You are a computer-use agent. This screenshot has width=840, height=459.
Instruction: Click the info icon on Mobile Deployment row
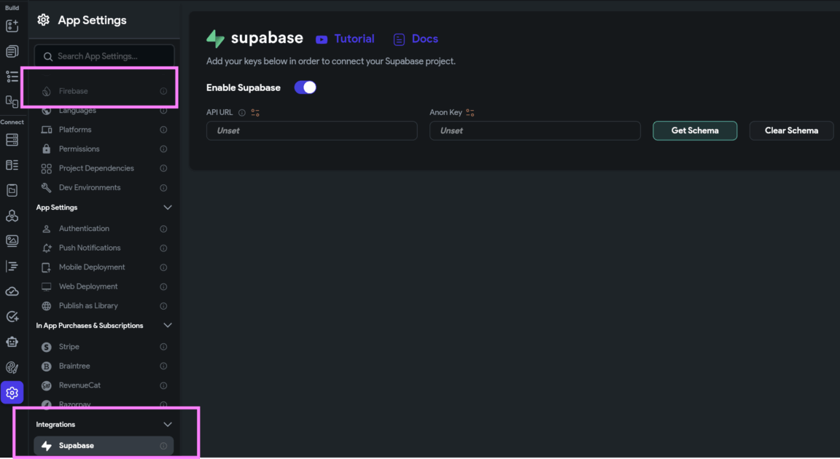163,267
